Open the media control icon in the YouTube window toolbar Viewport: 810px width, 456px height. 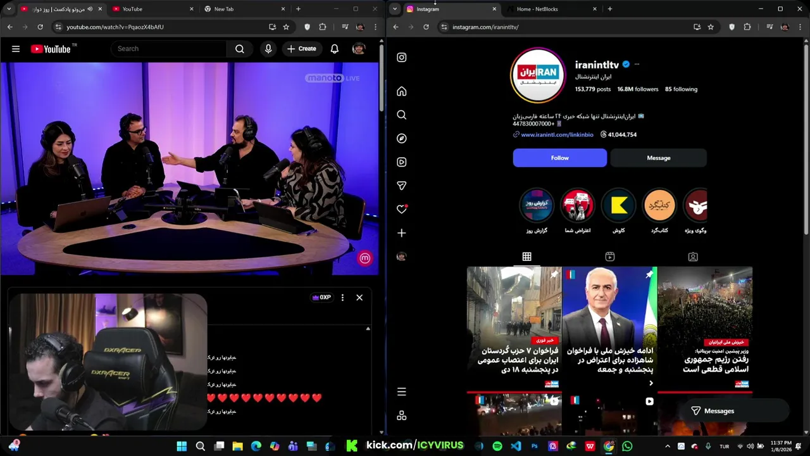(345, 27)
